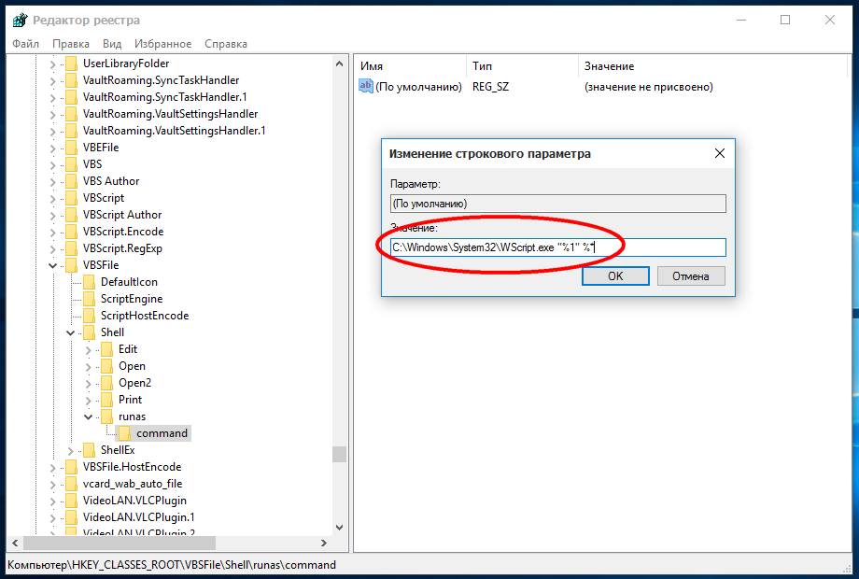859x579 pixels.
Task: Click '(значение не присвоено)' value cell
Action: click(x=649, y=87)
